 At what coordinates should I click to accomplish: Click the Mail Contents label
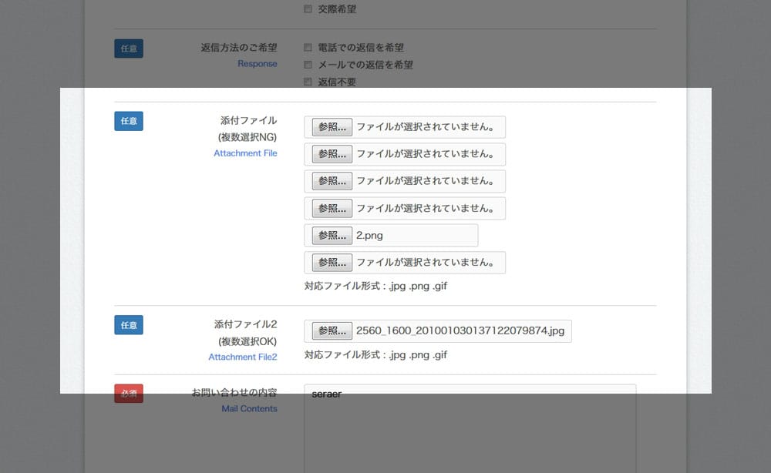coord(249,409)
